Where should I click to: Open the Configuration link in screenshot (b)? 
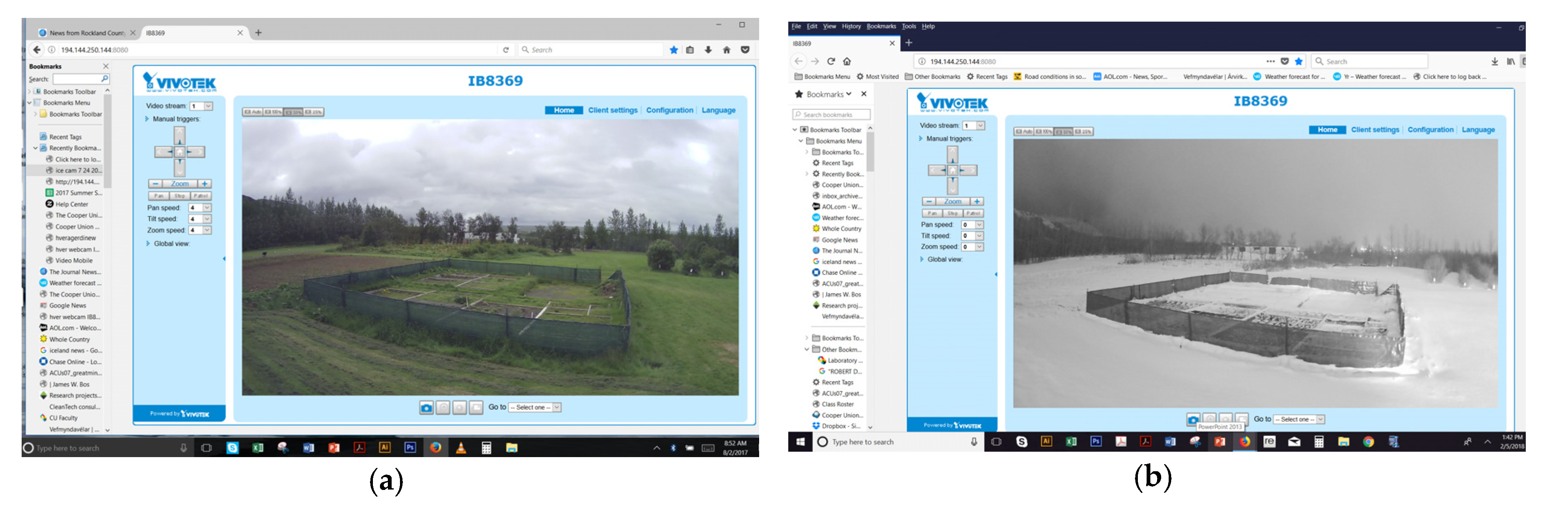click(1430, 130)
